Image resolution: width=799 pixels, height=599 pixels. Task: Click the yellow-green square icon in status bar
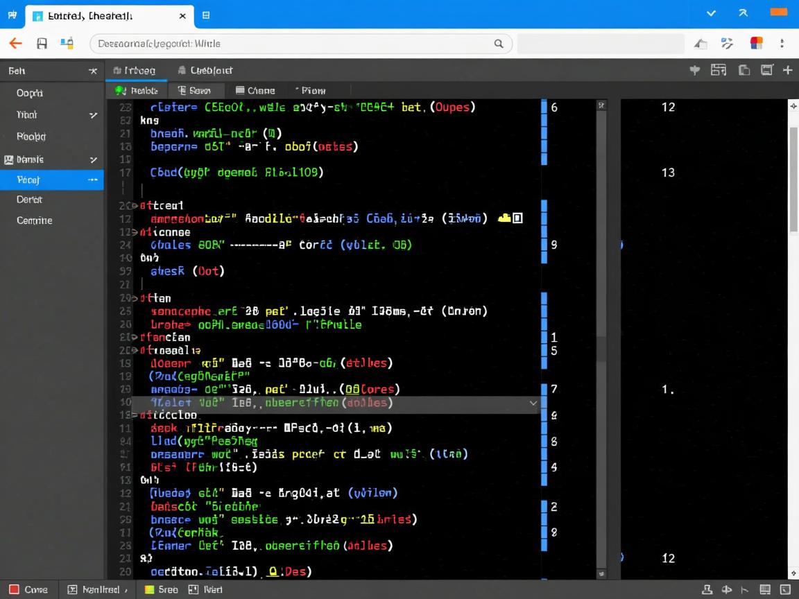click(148, 589)
